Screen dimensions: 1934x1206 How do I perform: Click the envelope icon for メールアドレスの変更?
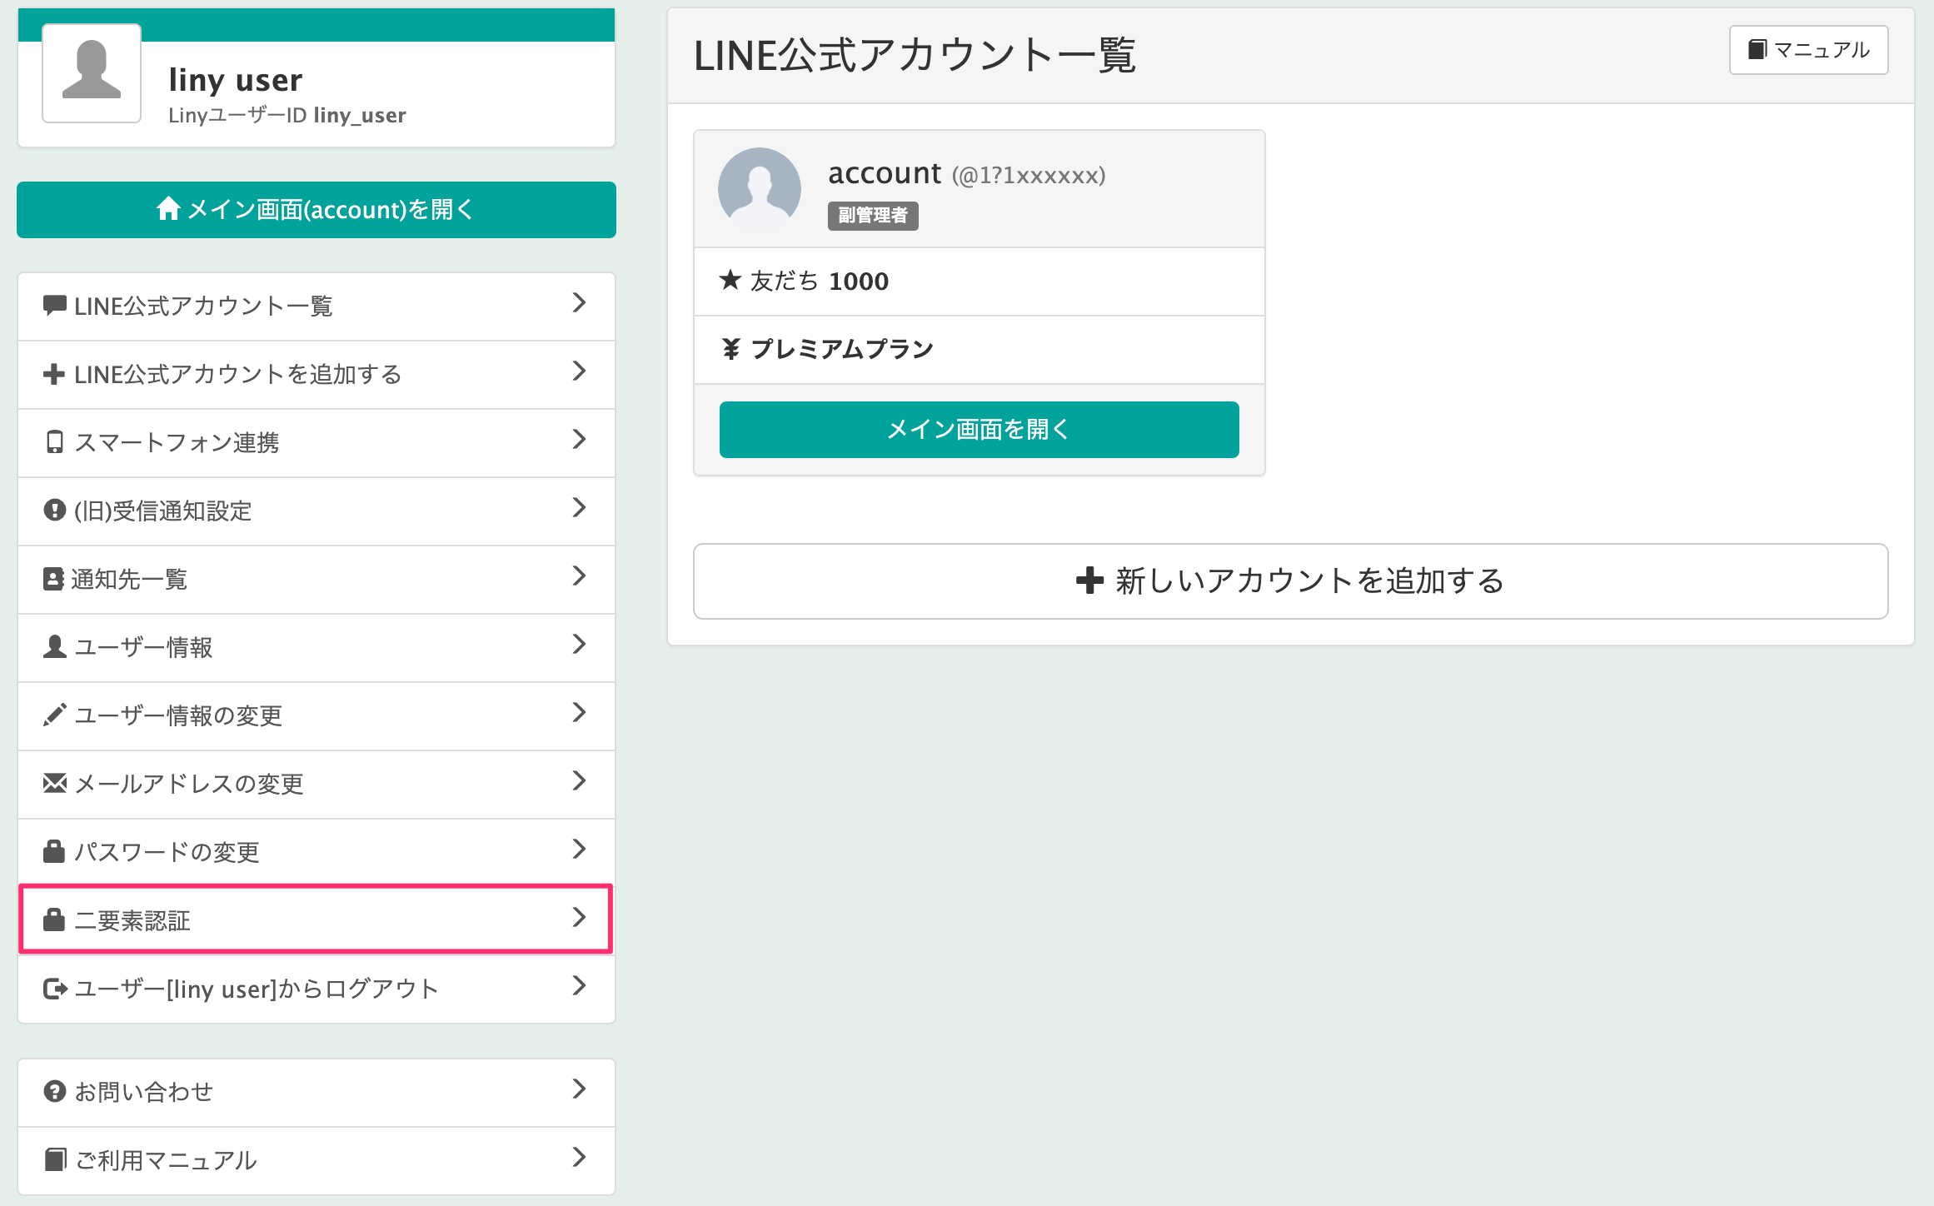55,783
